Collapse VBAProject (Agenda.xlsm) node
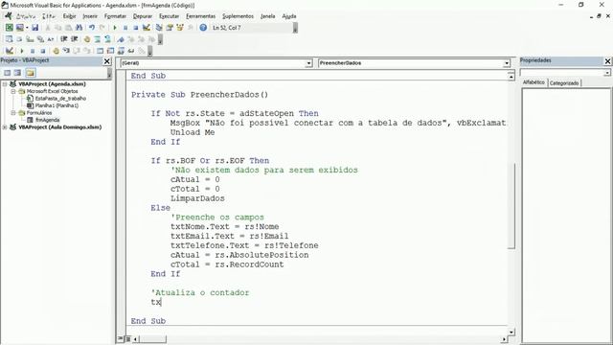Viewport: 613px width, 345px height. coord(5,84)
